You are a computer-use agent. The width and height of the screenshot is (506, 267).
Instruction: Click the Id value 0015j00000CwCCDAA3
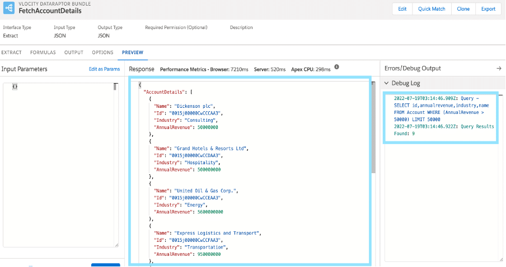point(195,155)
